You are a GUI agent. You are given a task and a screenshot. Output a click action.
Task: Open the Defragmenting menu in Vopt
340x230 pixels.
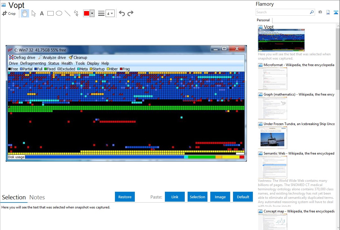pyautogui.click(x=33, y=63)
